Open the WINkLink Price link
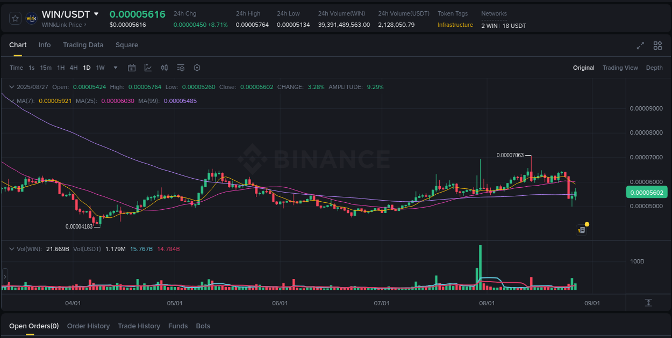672x338 pixels. (x=64, y=24)
